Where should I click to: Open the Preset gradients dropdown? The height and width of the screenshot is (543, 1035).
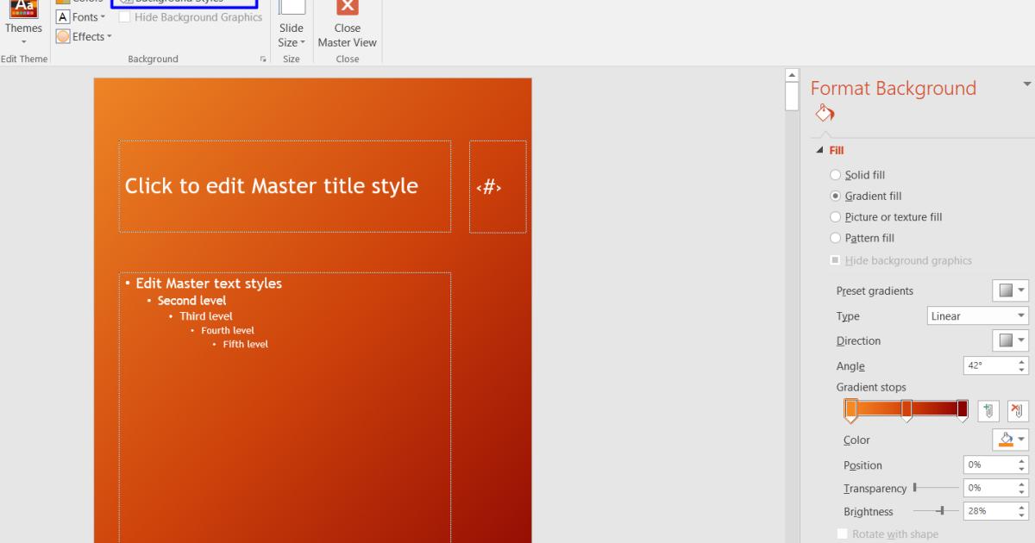click(x=1010, y=290)
